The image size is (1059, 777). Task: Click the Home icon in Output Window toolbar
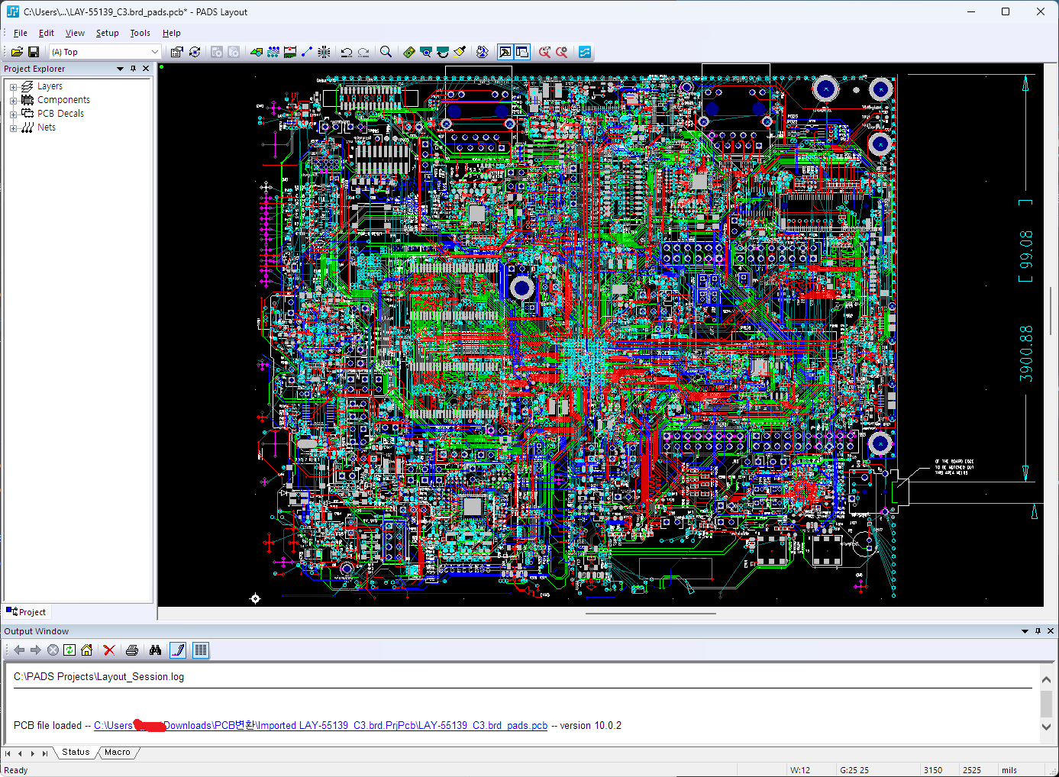click(x=86, y=650)
